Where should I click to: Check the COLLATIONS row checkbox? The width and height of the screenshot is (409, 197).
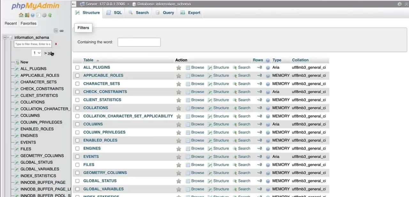click(x=77, y=108)
